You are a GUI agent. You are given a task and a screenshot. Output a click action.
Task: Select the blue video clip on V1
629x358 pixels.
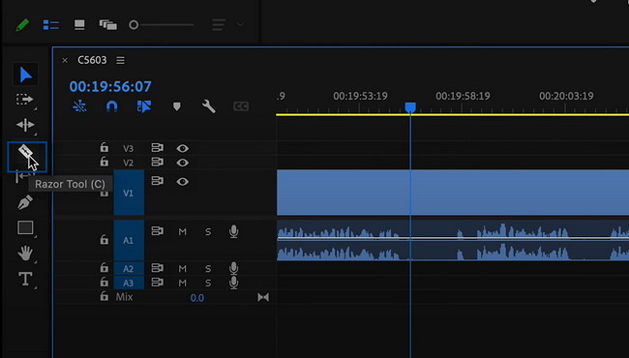click(453, 193)
